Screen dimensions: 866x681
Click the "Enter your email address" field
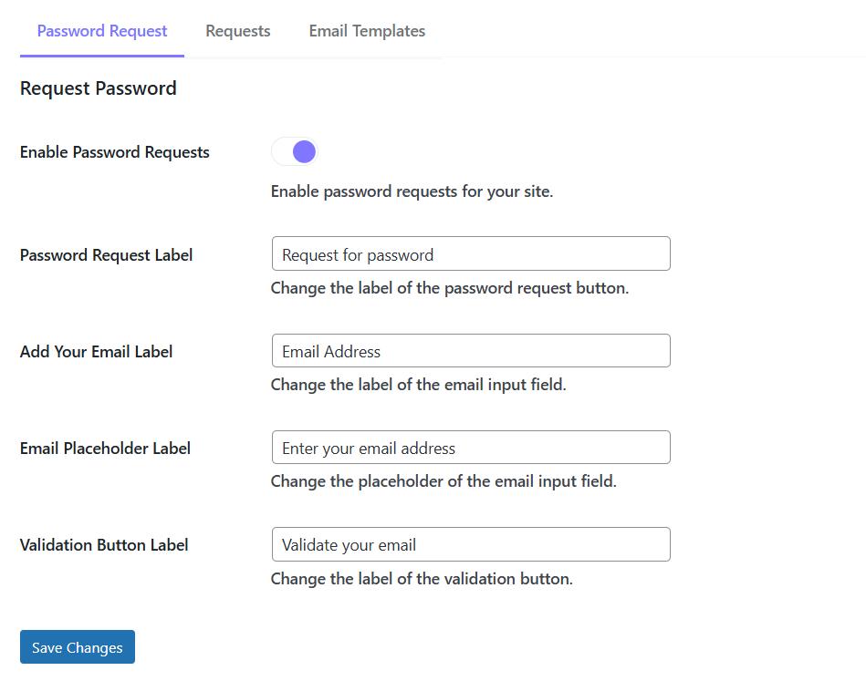click(470, 448)
